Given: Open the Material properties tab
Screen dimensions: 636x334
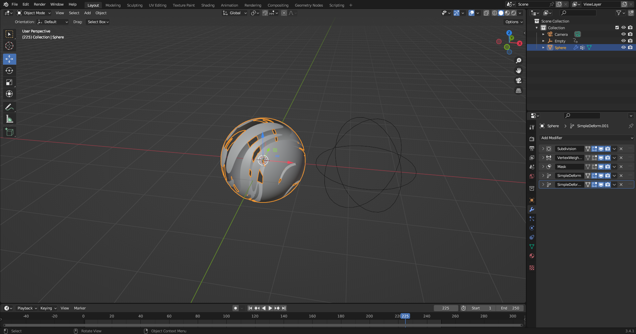Looking at the screenshot, I should [x=532, y=256].
